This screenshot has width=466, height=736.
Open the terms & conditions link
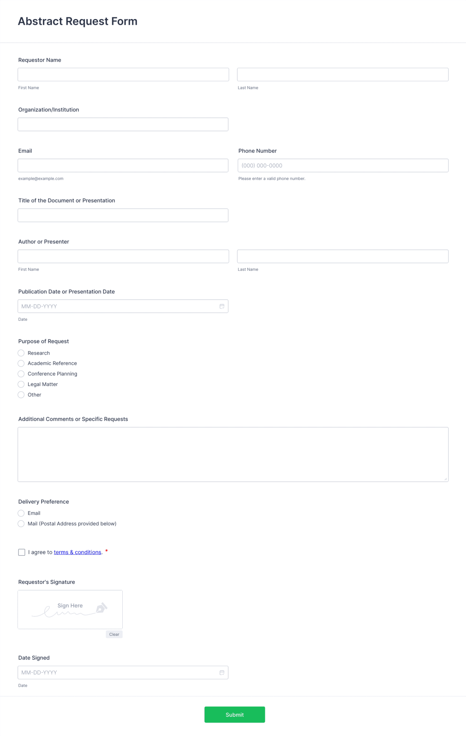(x=77, y=552)
